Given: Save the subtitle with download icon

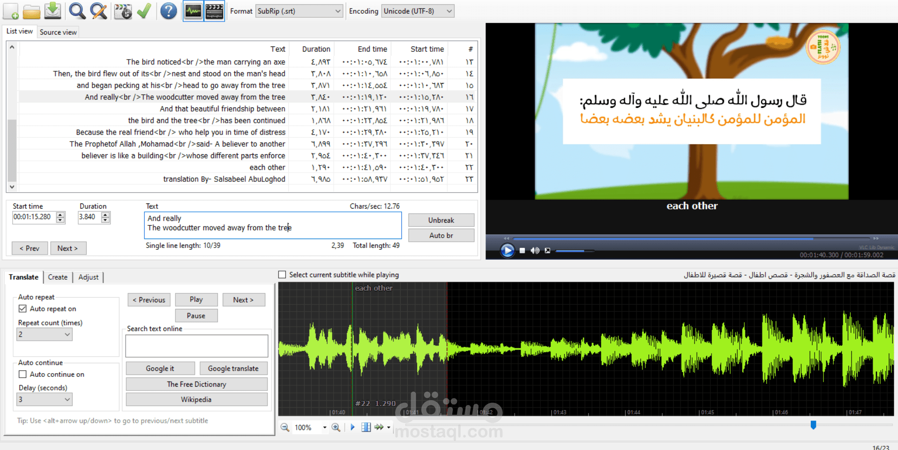Looking at the screenshot, I should pos(53,11).
